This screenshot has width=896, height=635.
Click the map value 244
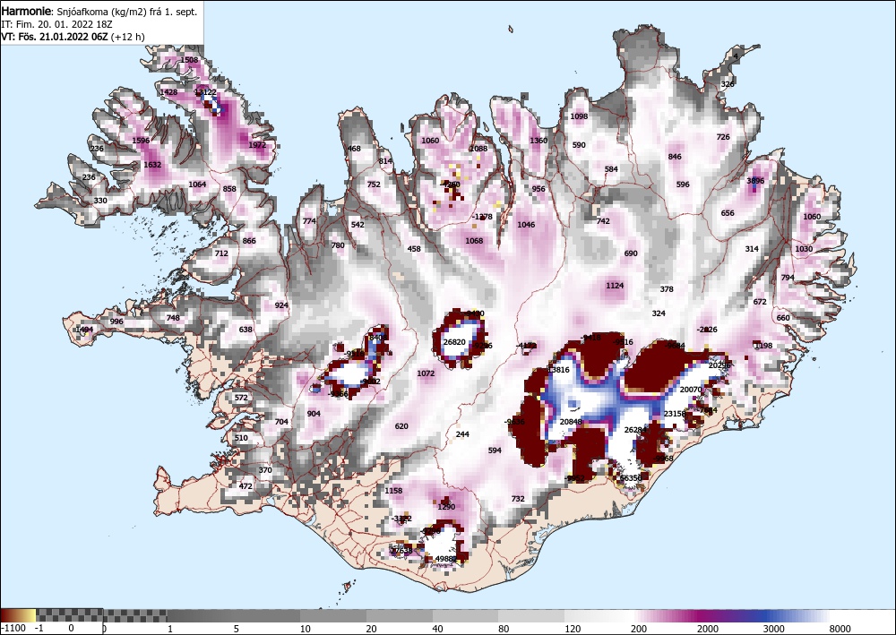click(x=462, y=434)
